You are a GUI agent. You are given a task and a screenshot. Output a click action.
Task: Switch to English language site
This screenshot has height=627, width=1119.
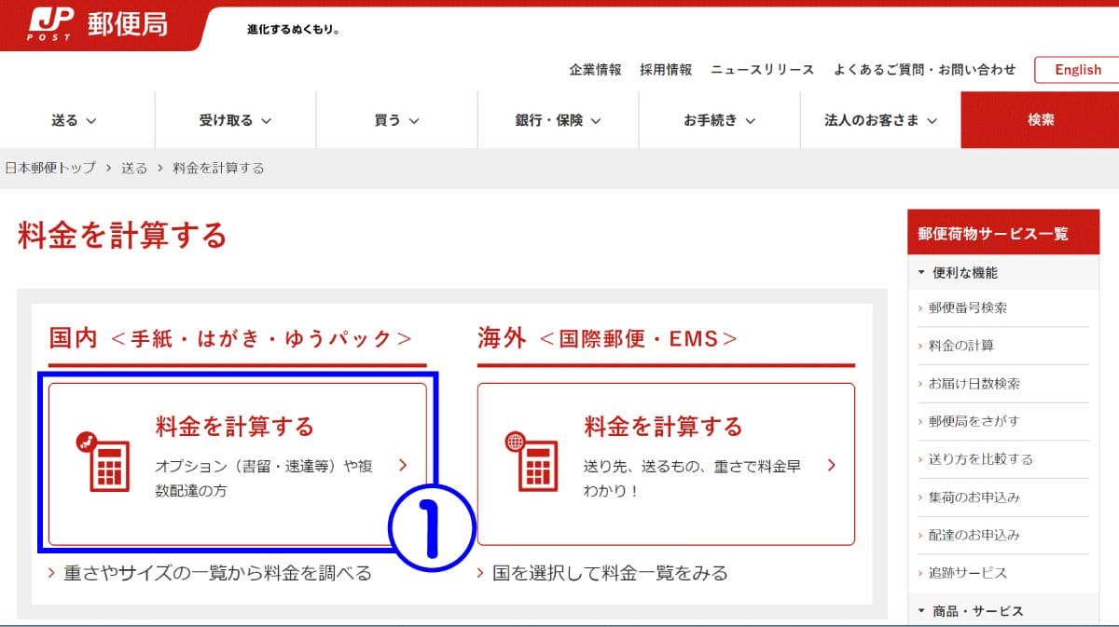pos(1077,70)
